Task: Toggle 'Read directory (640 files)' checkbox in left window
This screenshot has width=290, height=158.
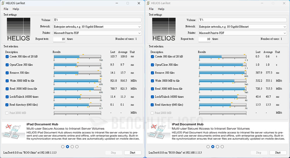Action: pyautogui.click(x=7, y=105)
